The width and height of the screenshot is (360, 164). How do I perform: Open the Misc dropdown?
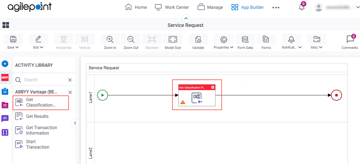click(x=317, y=42)
